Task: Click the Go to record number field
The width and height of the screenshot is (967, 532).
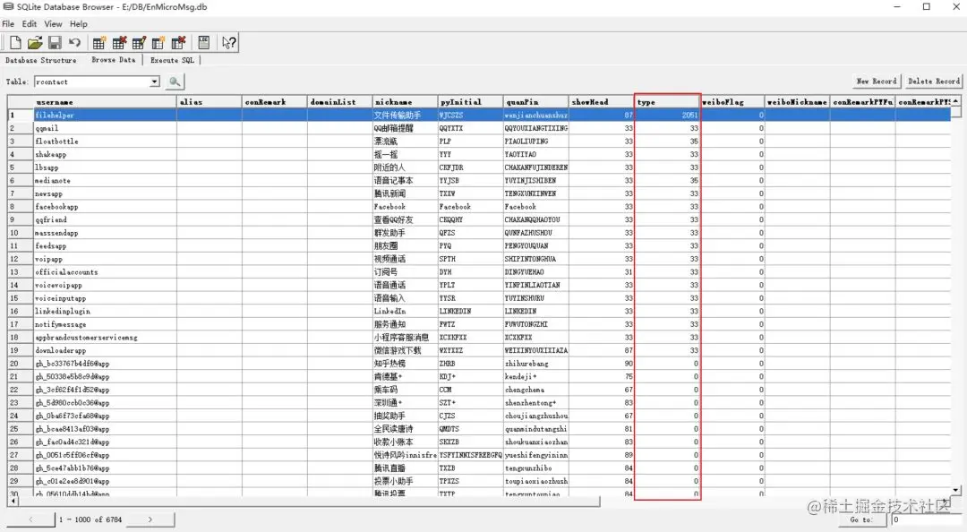Action: 927,519
